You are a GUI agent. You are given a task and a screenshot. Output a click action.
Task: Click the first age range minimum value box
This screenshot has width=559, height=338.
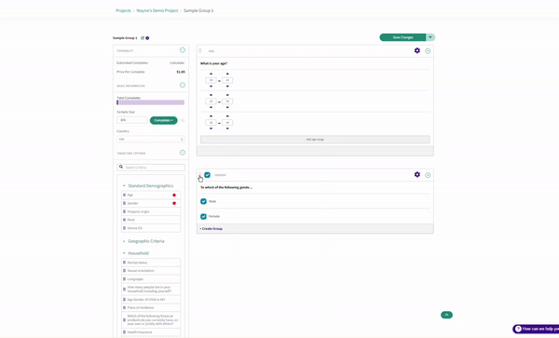click(211, 80)
